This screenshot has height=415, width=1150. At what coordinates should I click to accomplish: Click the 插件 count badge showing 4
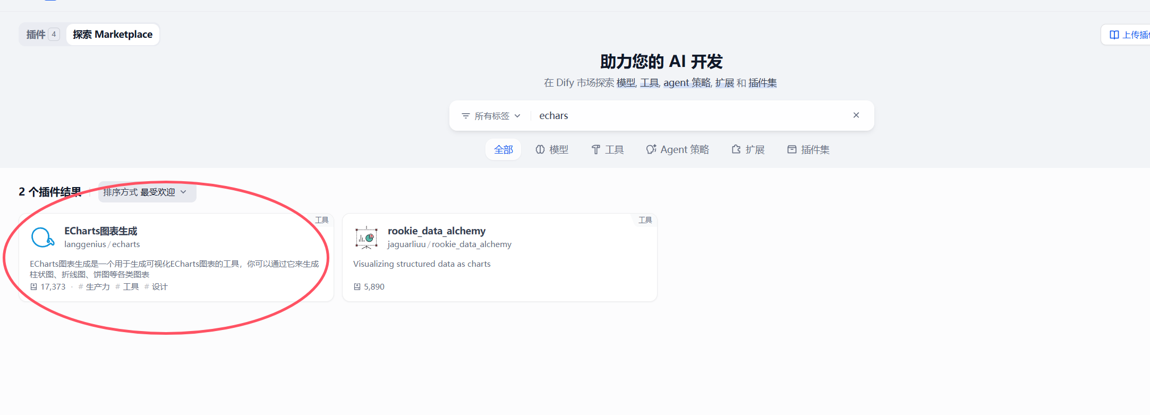point(54,35)
